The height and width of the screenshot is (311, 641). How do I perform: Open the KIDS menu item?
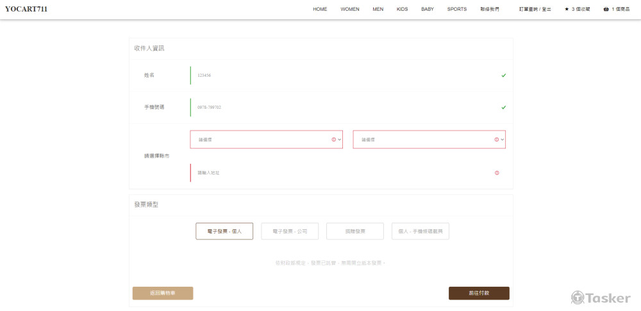click(402, 10)
